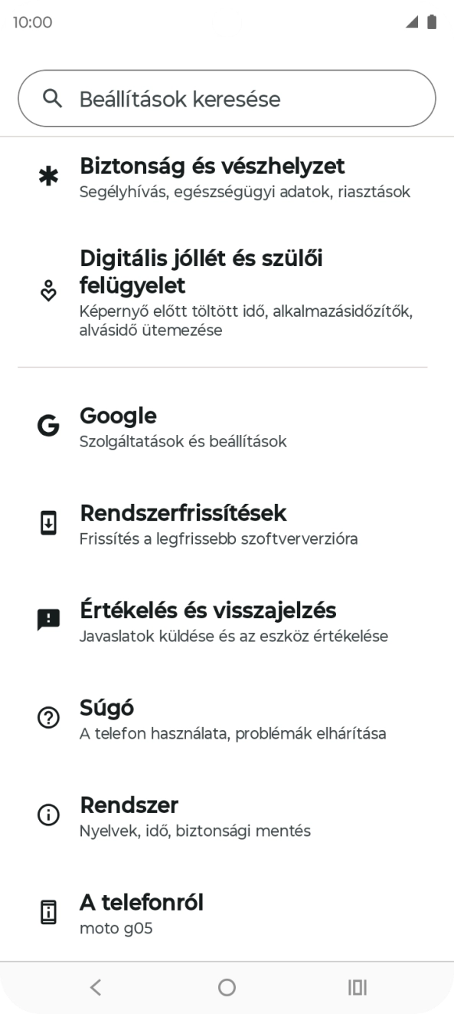454x1014 pixels.
Task: Open Rendszerfrissítések via its phone-download icon
Action: [48, 522]
